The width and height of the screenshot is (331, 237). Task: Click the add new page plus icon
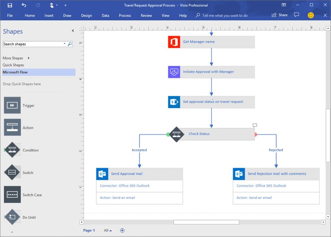pyautogui.click(x=122, y=230)
